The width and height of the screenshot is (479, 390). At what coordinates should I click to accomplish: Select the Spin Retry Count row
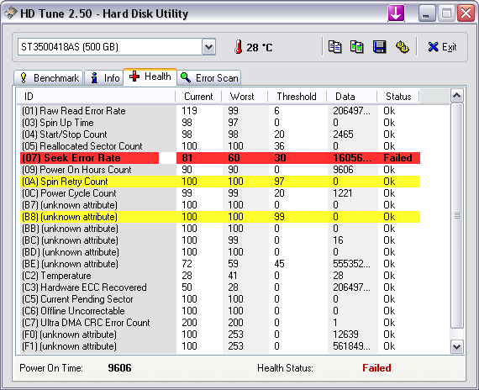point(220,182)
